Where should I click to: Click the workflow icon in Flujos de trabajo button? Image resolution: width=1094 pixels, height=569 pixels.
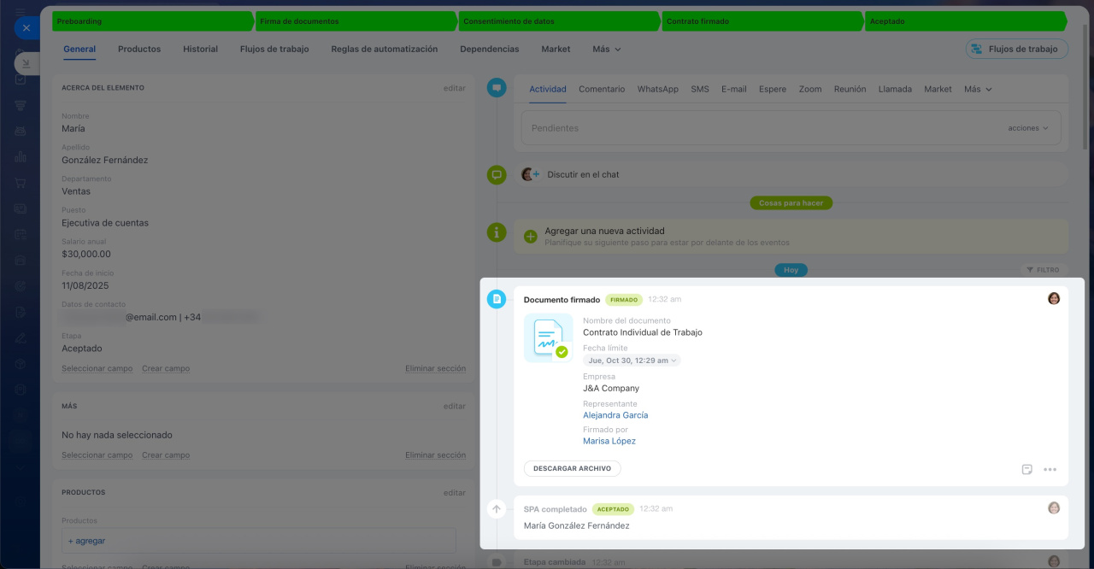coord(977,50)
